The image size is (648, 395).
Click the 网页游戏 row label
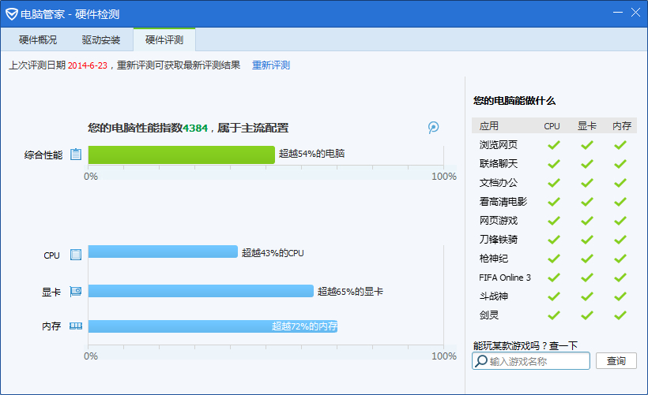pyautogui.click(x=499, y=221)
